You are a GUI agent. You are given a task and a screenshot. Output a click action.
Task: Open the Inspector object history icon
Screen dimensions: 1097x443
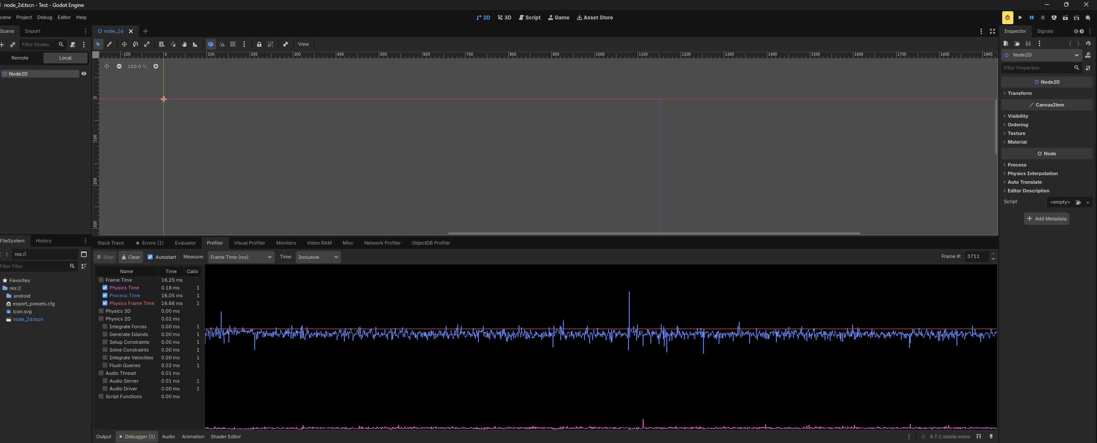1088,44
